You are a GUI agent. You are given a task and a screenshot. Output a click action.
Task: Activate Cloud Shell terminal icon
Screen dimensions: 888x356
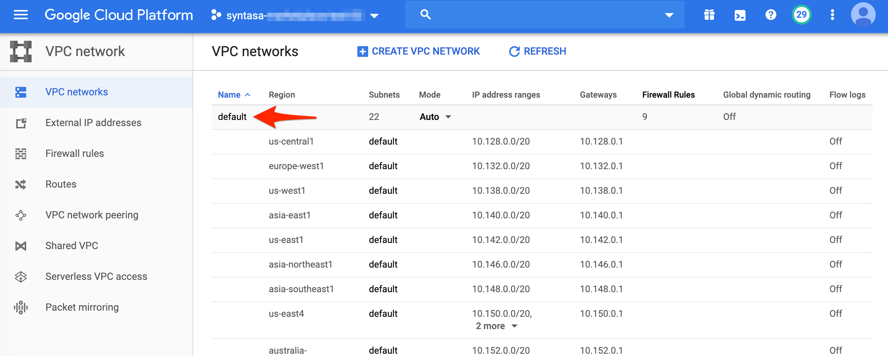point(740,15)
